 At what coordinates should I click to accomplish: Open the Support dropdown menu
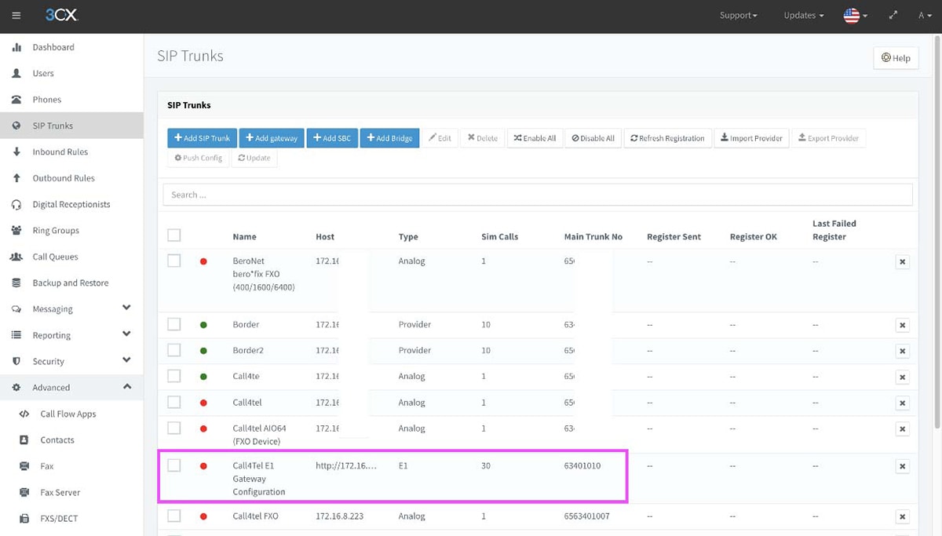tap(739, 16)
